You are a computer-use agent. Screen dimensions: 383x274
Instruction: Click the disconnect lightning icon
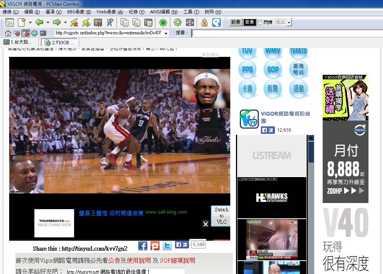(x=74, y=23)
